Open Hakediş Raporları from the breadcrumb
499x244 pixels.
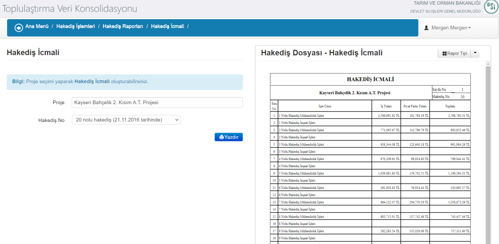coord(122,27)
